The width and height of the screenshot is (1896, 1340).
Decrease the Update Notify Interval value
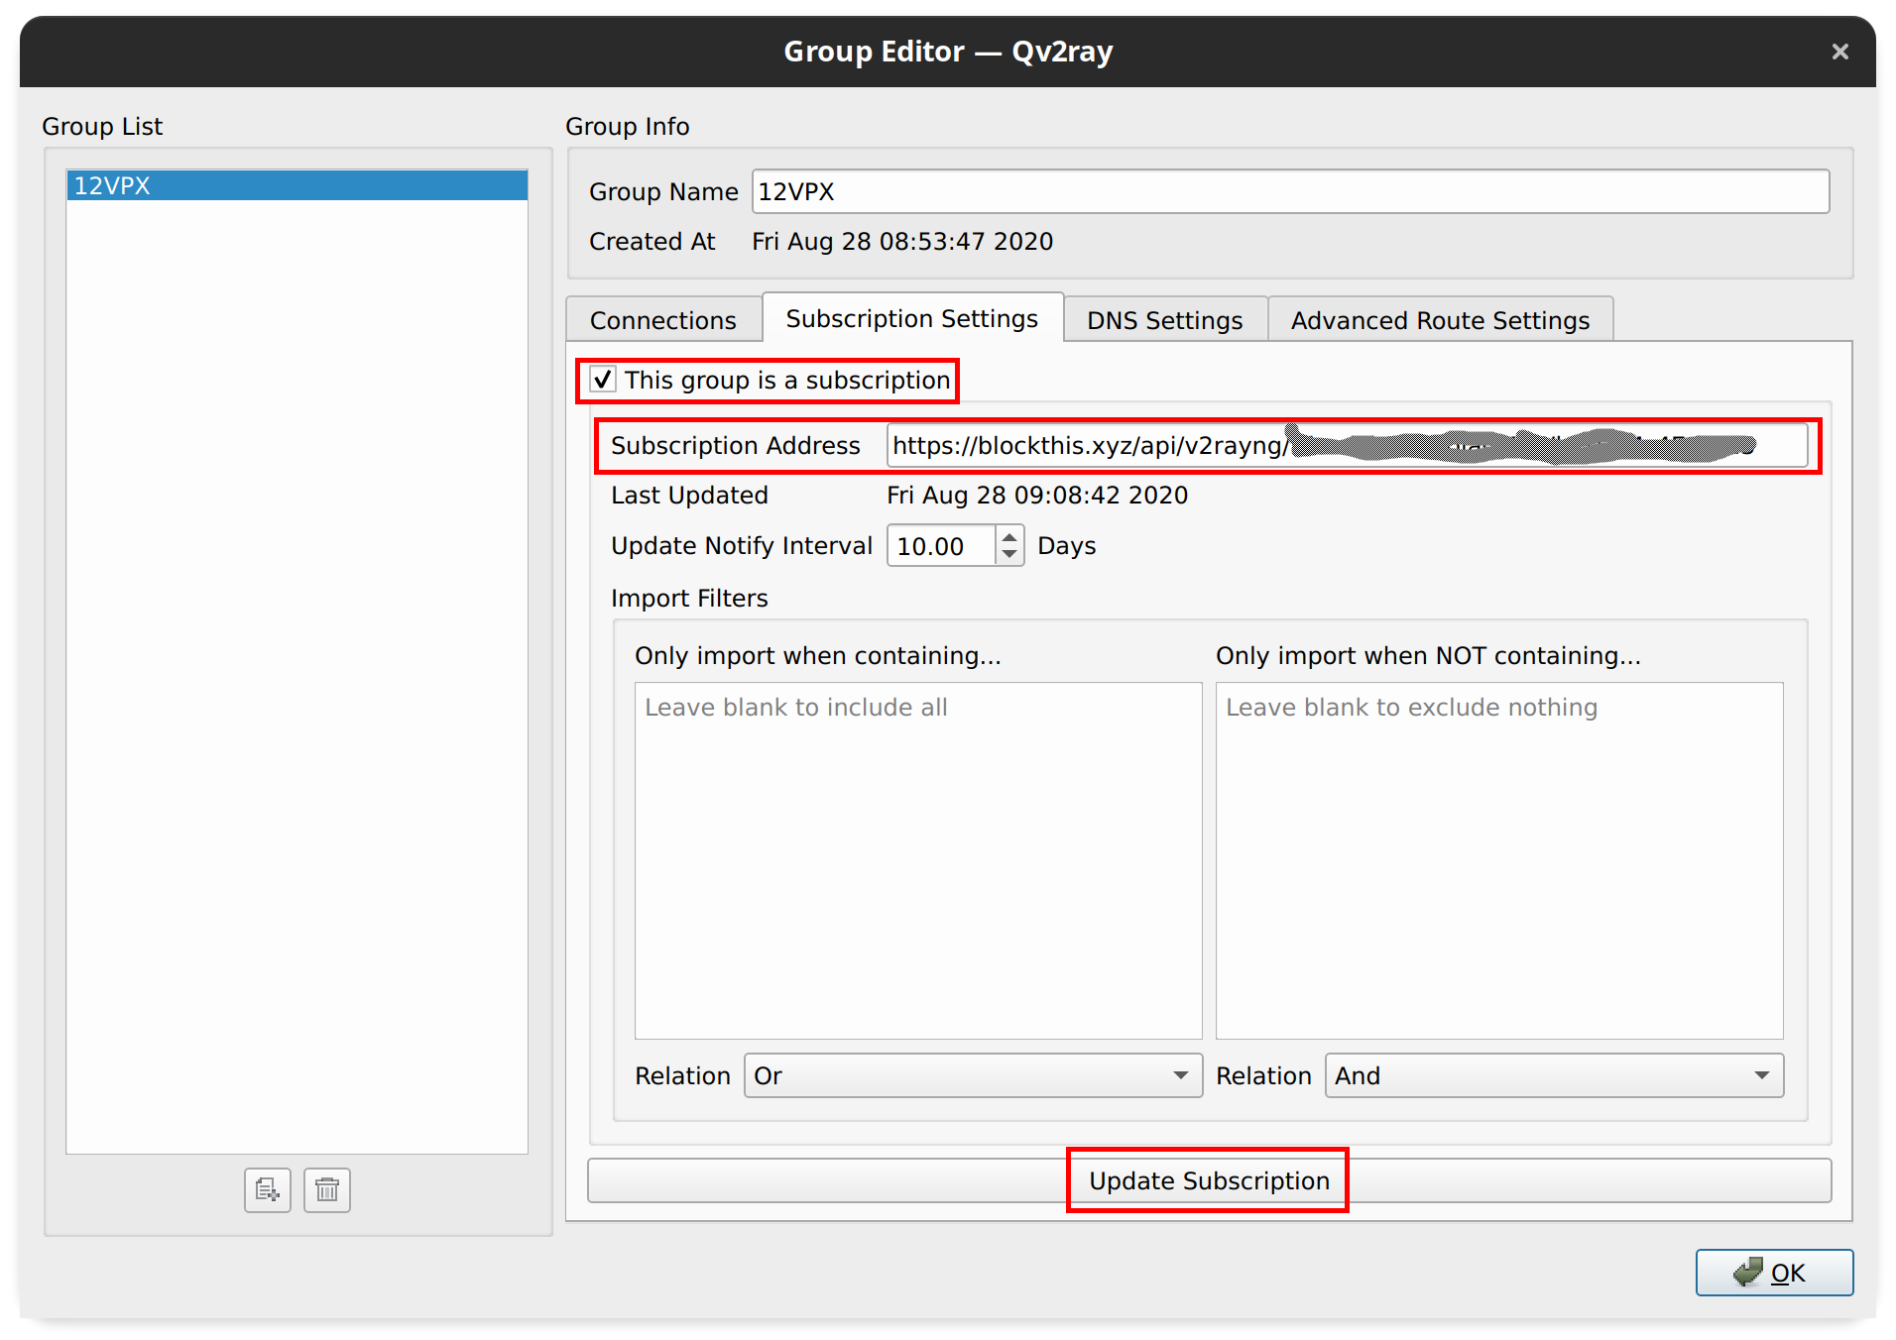(1009, 555)
